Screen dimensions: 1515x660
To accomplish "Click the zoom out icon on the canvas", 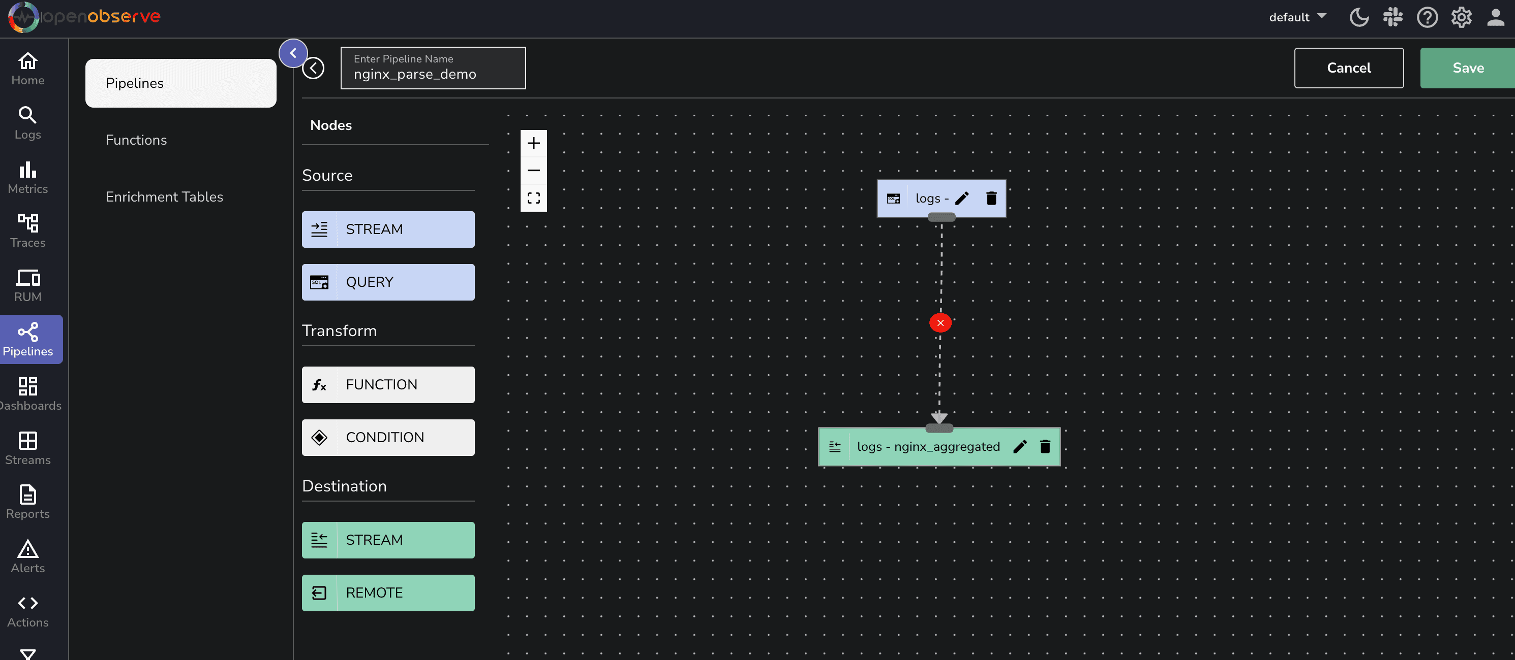I will pos(533,170).
